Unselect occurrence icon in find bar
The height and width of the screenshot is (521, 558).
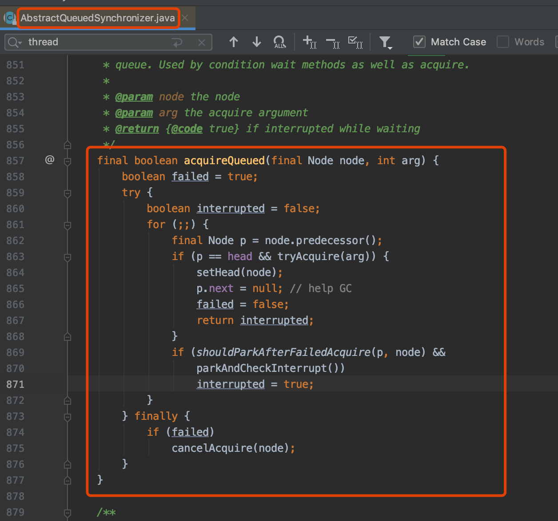[332, 43]
